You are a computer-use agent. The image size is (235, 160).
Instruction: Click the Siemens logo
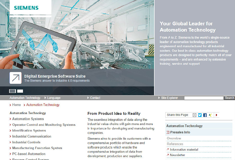click(x=26, y=8)
